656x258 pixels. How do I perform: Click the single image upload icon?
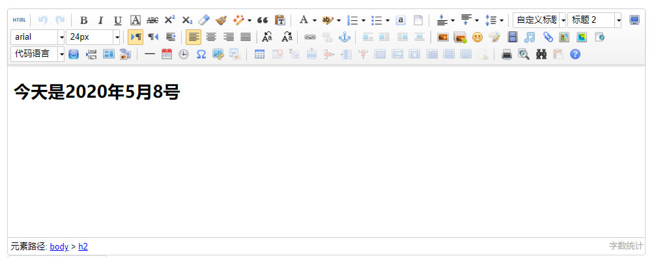pos(442,37)
